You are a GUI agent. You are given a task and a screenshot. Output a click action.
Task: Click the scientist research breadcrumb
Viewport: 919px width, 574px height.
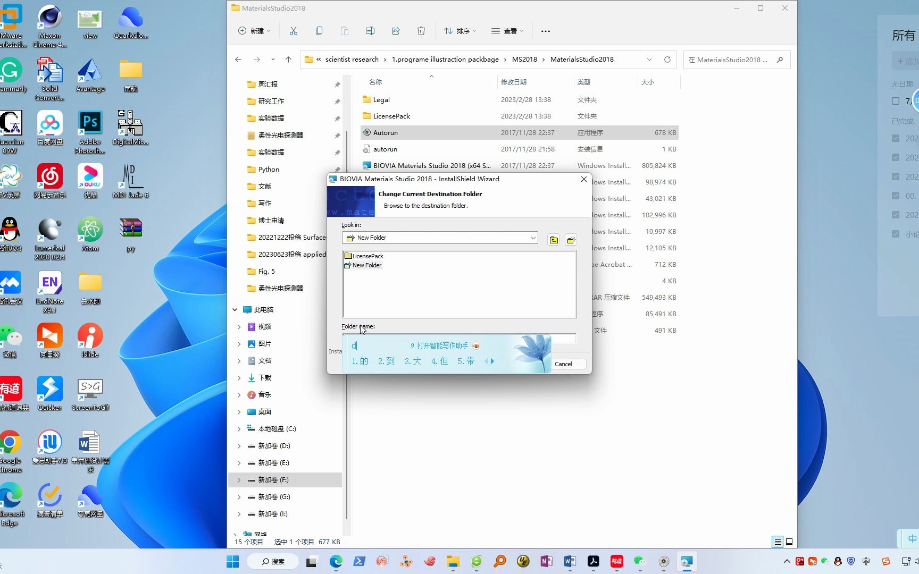[x=352, y=60]
